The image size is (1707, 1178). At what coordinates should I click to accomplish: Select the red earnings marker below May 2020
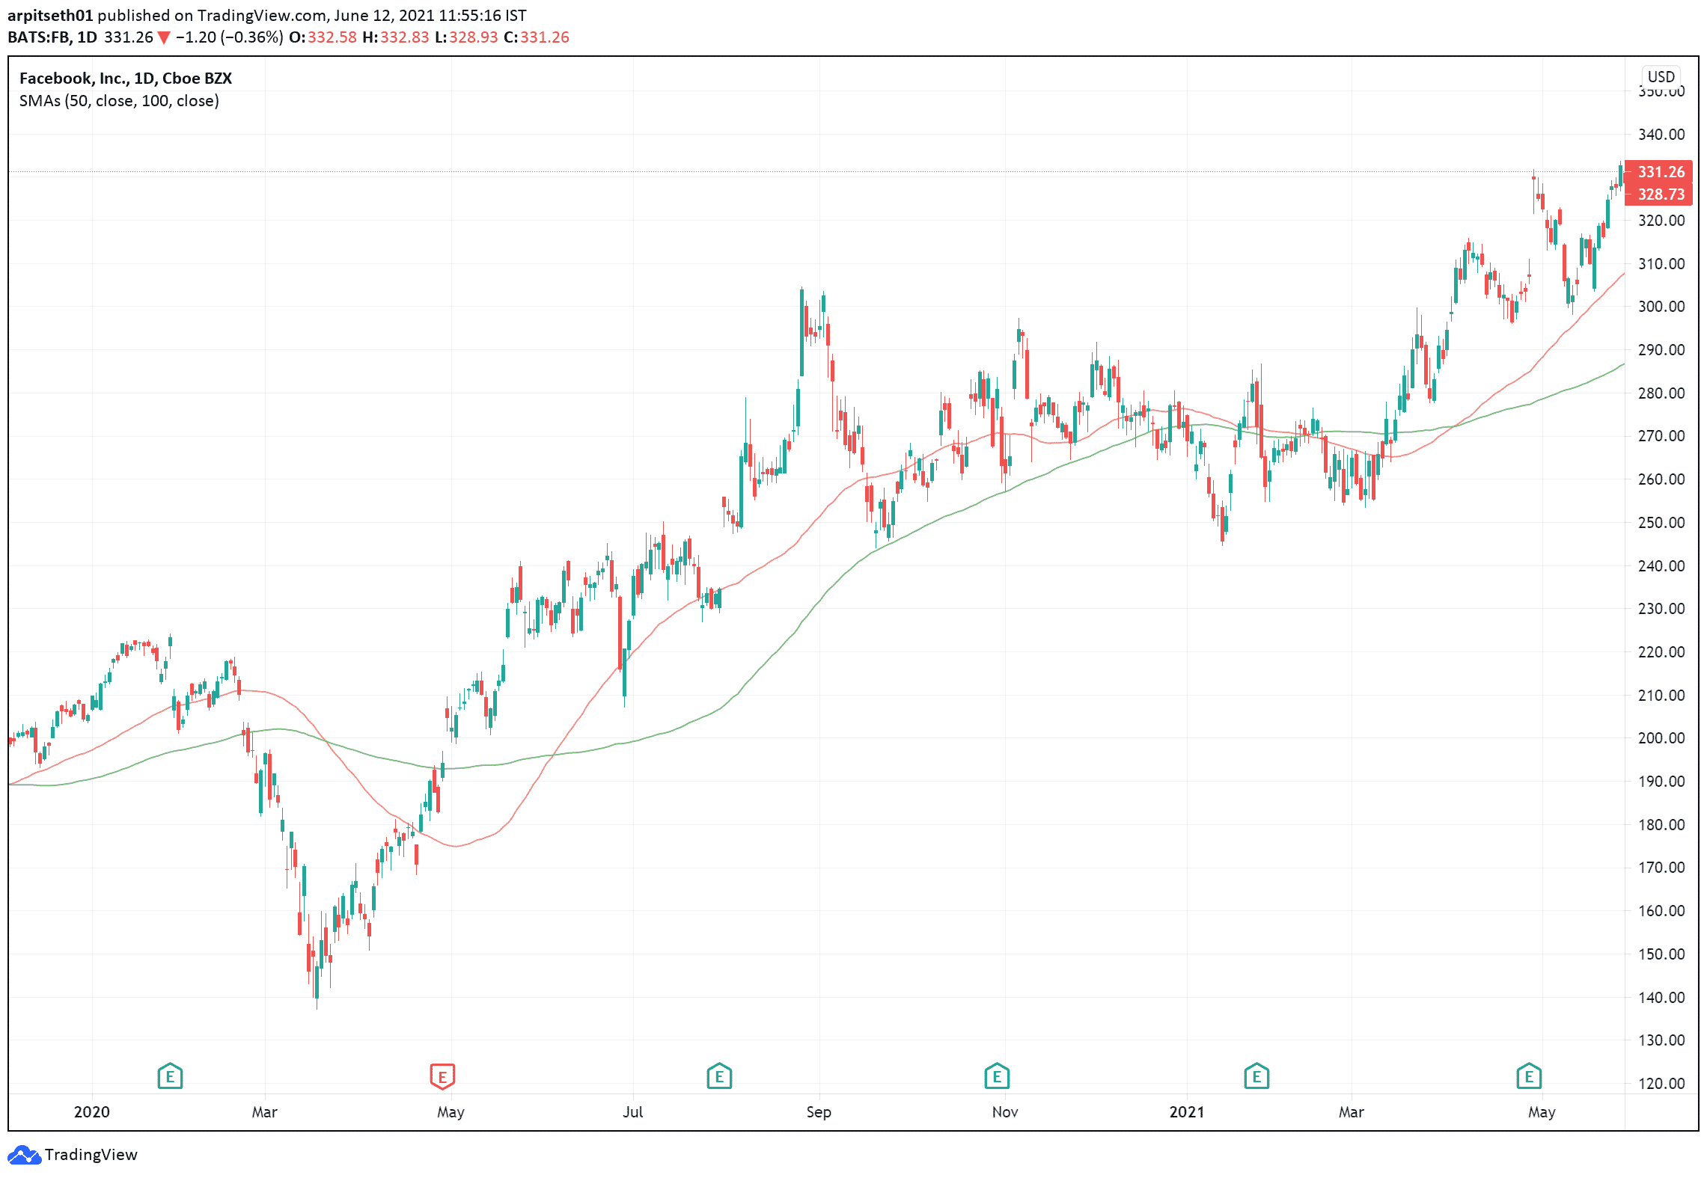tap(442, 1076)
